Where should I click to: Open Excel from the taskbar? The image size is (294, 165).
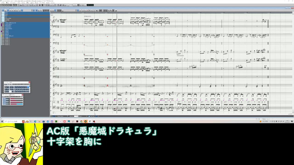[x=56, y=121]
